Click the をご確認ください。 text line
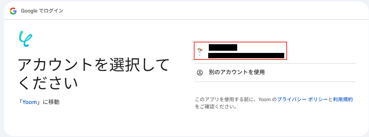This screenshot has height=137, width=369. [x=215, y=107]
